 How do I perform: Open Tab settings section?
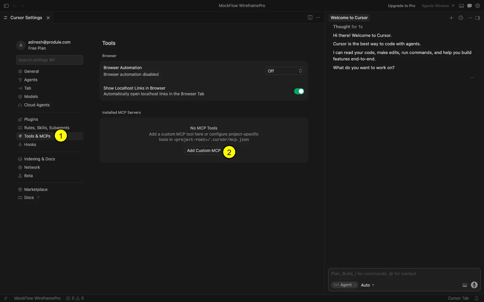[49, 88]
